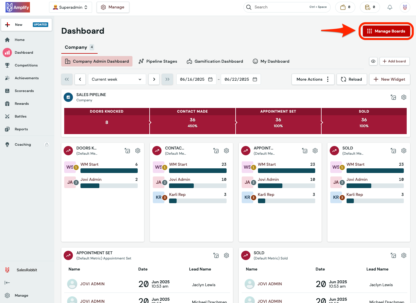This screenshot has height=303, width=416.
Task: Go to the previous period
Action: pyautogui.click(x=80, y=79)
